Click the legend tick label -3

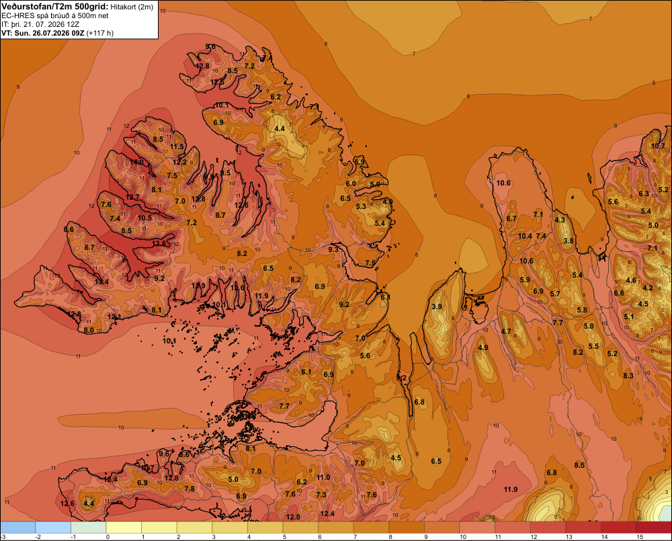(x=3, y=537)
